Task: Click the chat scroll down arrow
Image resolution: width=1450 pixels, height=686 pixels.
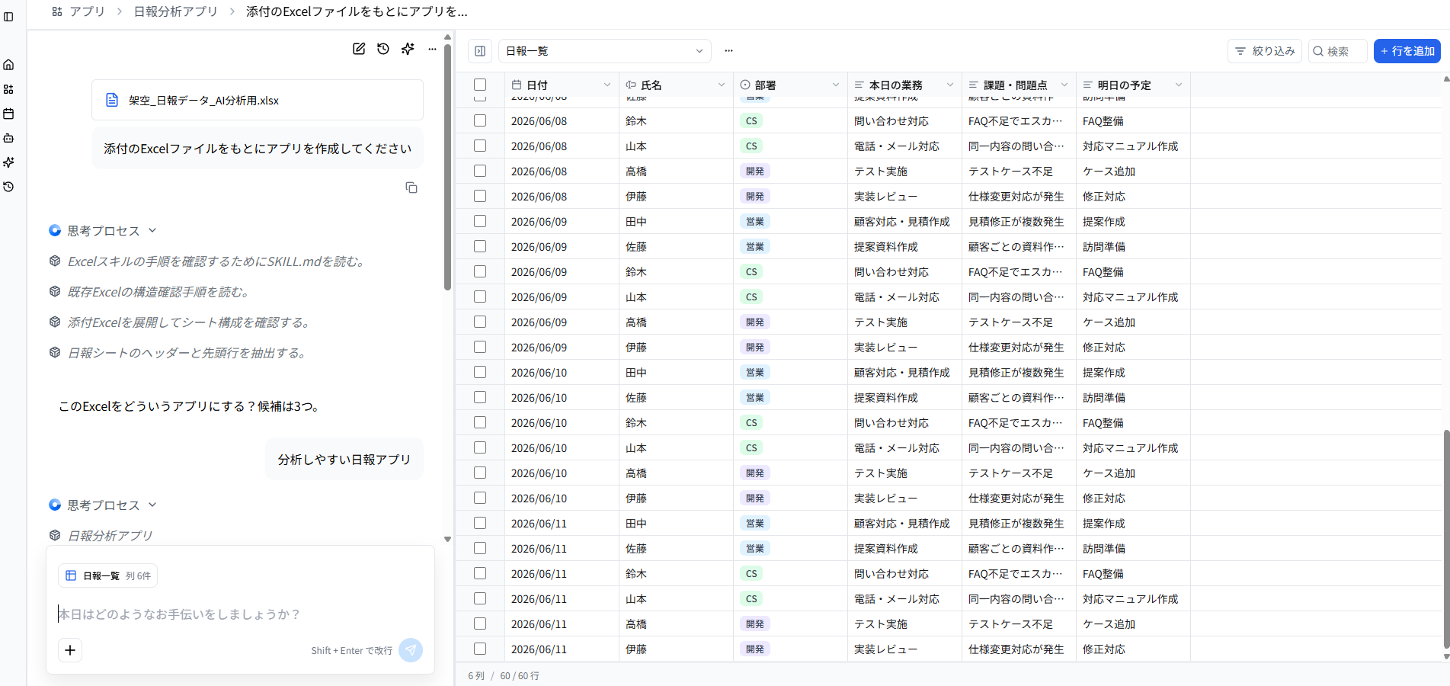Action: (x=448, y=539)
